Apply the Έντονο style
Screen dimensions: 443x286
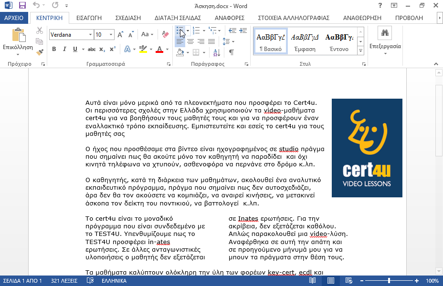pos(339,41)
